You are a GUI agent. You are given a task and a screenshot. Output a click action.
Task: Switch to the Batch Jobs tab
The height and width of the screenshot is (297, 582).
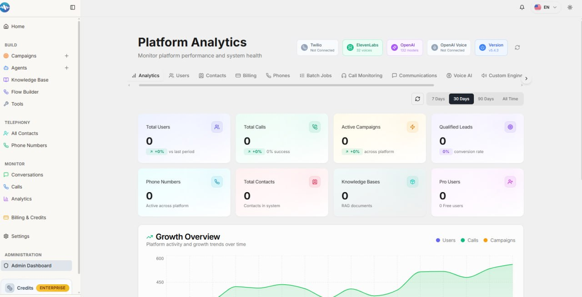tap(316, 75)
